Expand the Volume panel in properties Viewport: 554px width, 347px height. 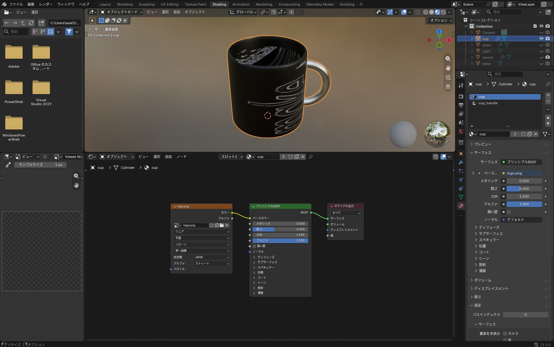(x=509, y=280)
